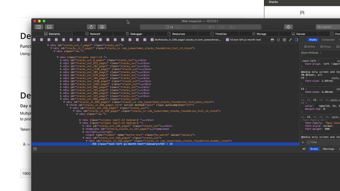
Task: Dock Web Inspector to side of window
Action: click(x=39, y=27)
